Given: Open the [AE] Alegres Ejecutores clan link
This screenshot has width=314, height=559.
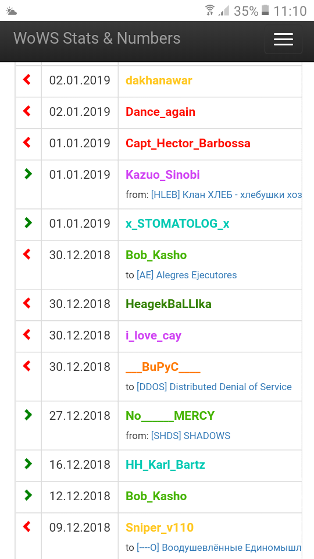Looking at the screenshot, I should tap(187, 275).
